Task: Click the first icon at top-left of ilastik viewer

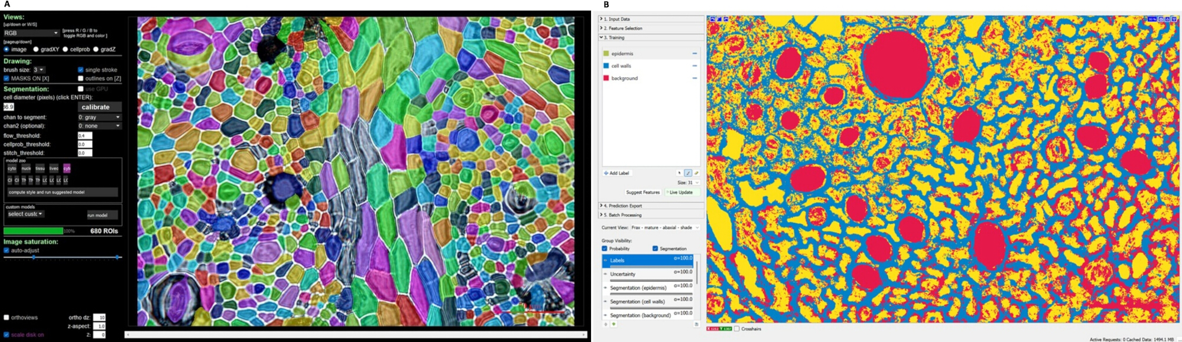Action: [x=713, y=19]
